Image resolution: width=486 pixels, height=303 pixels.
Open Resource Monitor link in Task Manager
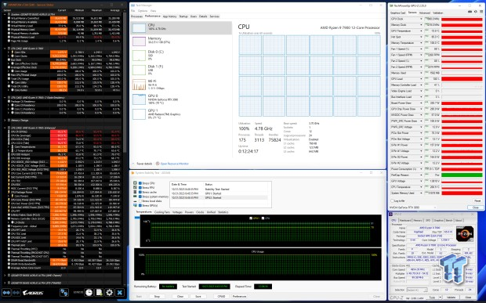point(174,164)
